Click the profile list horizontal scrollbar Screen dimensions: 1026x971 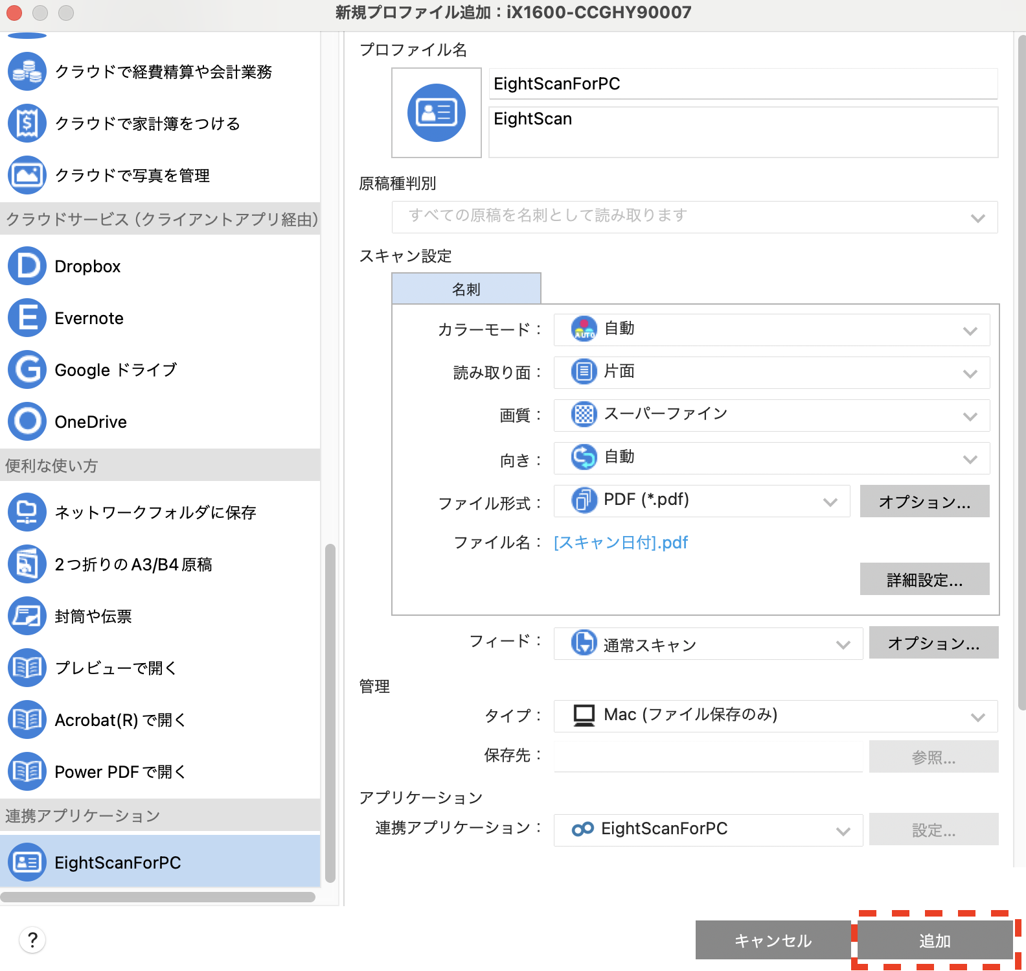click(157, 897)
